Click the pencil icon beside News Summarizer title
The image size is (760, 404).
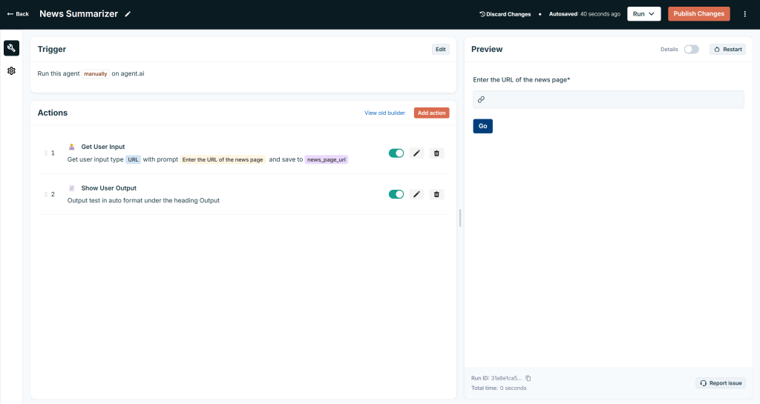(x=128, y=14)
